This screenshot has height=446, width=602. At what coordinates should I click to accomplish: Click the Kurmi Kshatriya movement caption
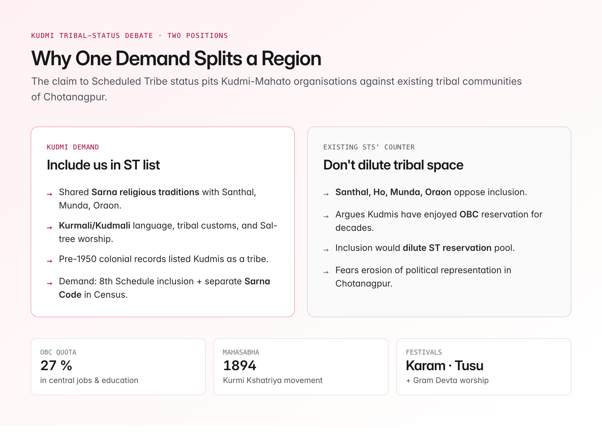click(273, 380)
